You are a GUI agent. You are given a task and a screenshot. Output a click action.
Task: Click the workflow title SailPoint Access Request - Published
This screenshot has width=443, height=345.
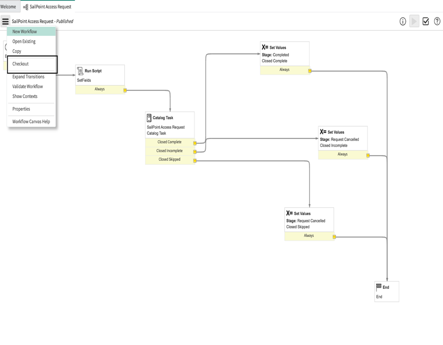[42, 21]
